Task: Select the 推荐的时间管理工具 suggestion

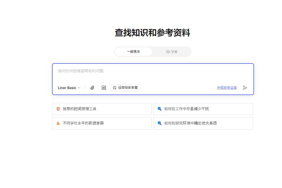Action: pos(101,109)
